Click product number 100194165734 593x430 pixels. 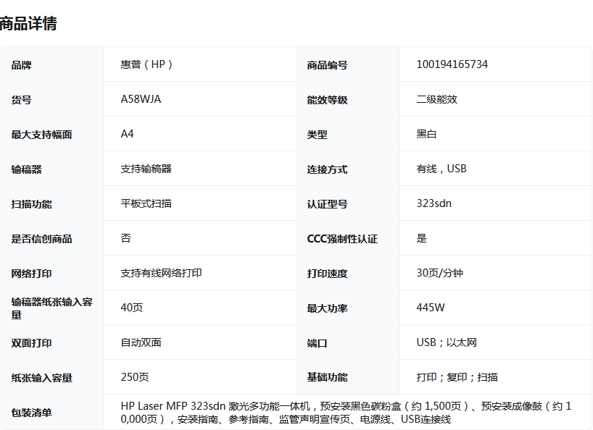452,64
